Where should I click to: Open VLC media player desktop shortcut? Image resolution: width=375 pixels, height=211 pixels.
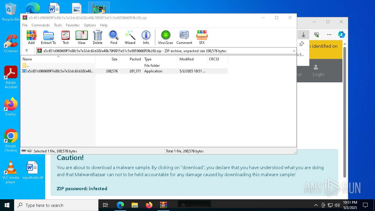[11, 172]
